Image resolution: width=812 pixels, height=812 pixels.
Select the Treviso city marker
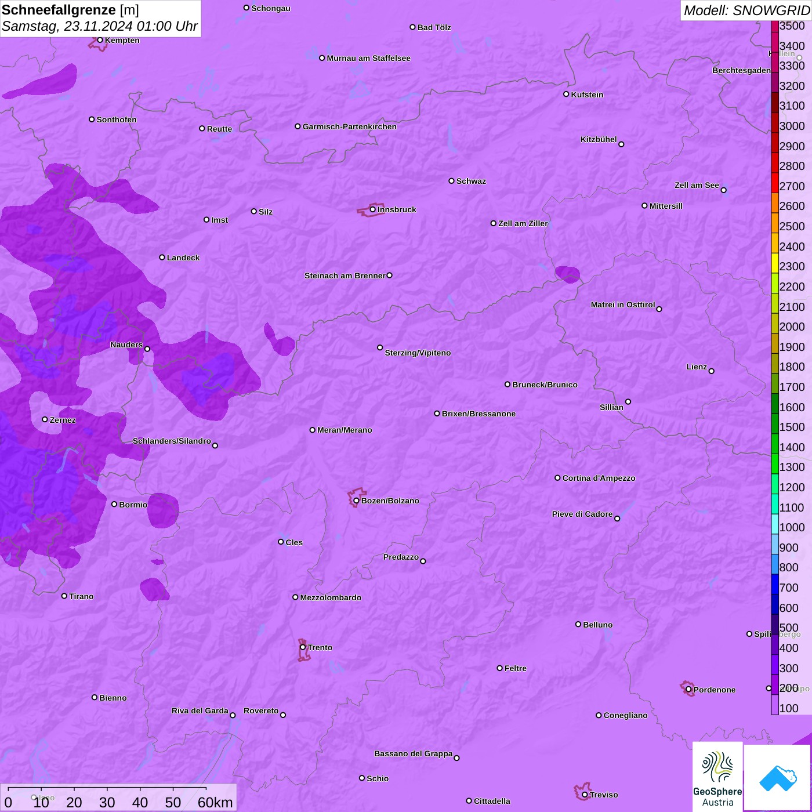coord(585,795)
